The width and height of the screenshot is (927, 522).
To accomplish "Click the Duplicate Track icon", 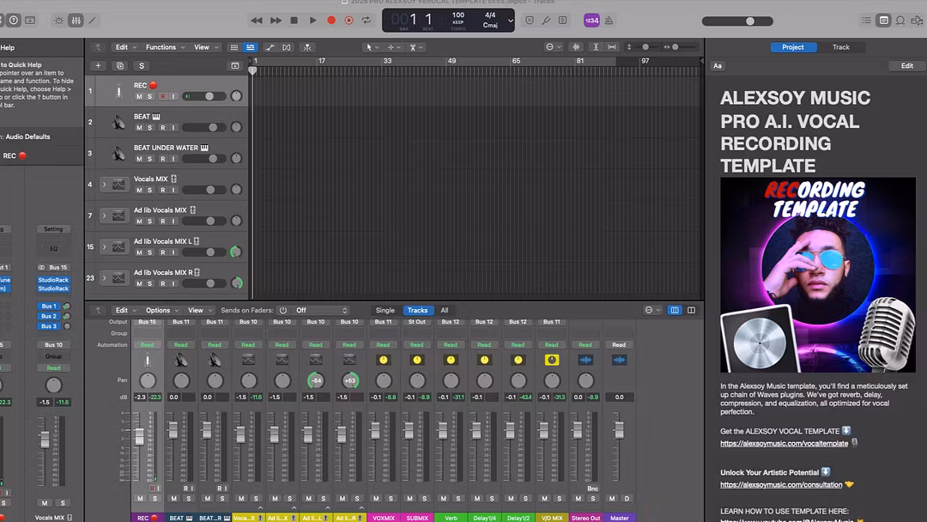I will (120, 65).
